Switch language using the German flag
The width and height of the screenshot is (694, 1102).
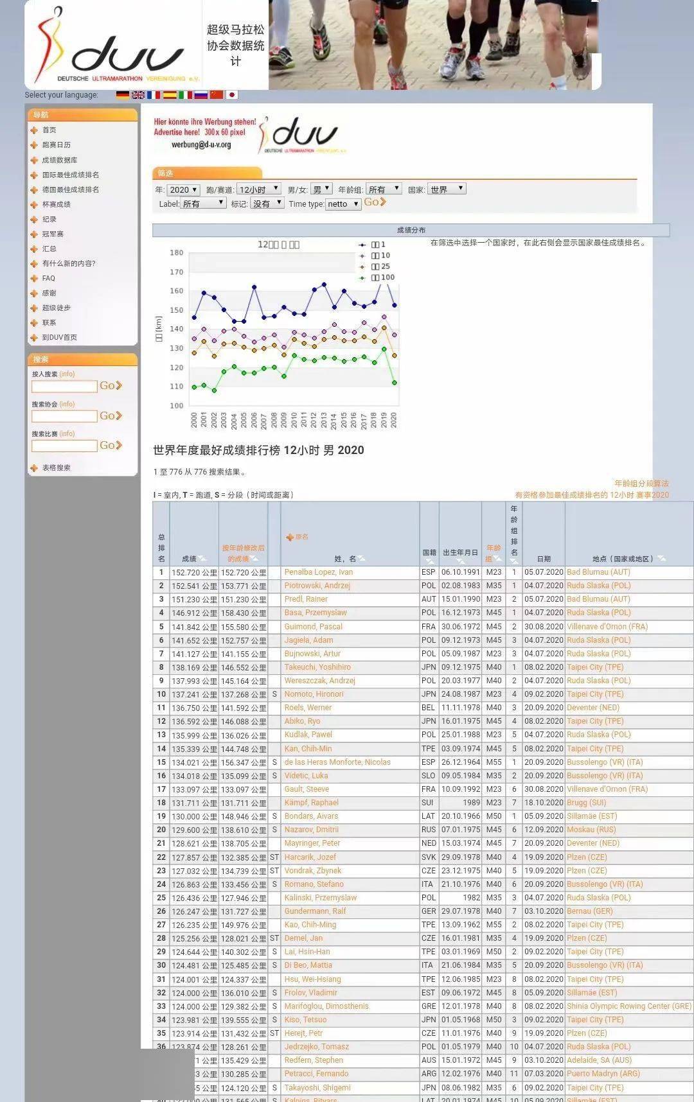[x=122, y=94]
